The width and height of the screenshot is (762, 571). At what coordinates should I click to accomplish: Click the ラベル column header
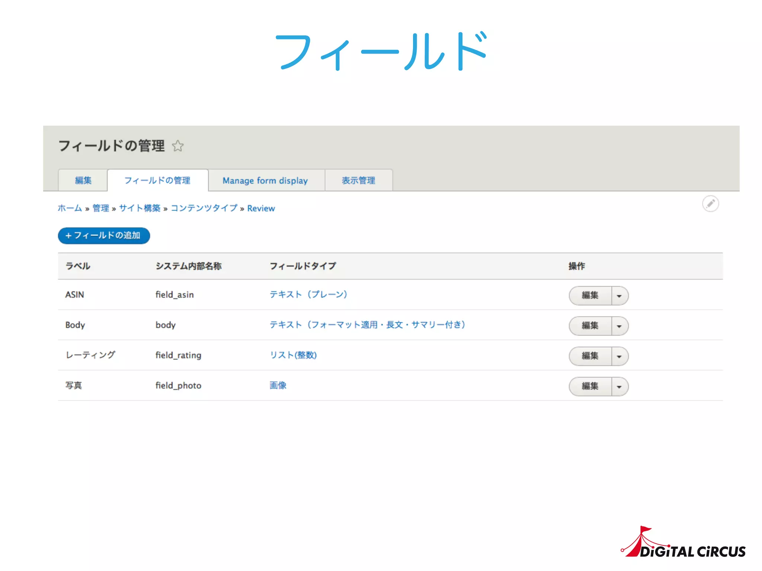78,266
